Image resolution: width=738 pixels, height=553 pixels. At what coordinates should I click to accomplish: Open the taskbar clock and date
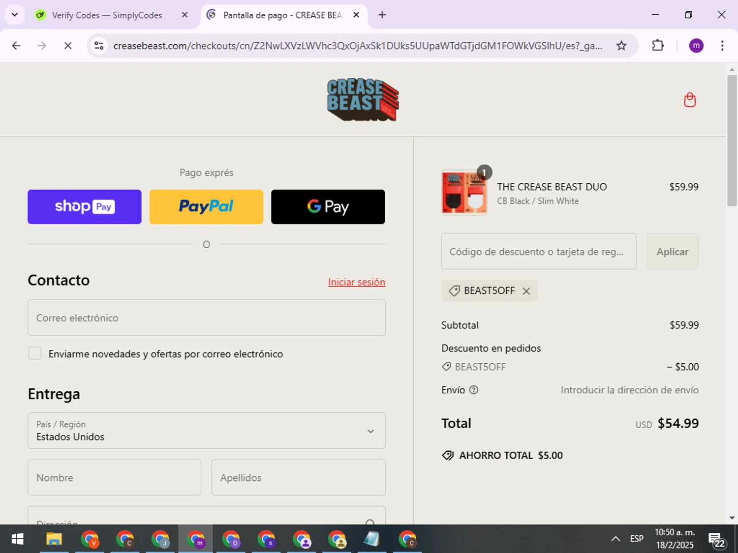(x=675, y=539)
